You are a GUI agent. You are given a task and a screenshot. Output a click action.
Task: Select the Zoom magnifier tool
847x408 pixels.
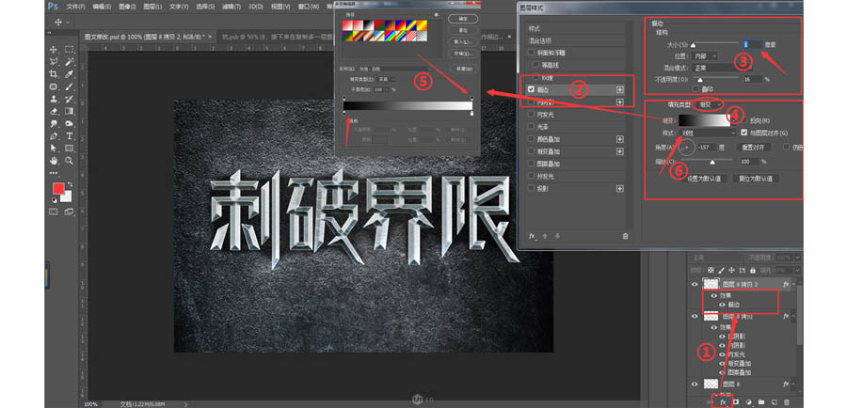point(69,160)
